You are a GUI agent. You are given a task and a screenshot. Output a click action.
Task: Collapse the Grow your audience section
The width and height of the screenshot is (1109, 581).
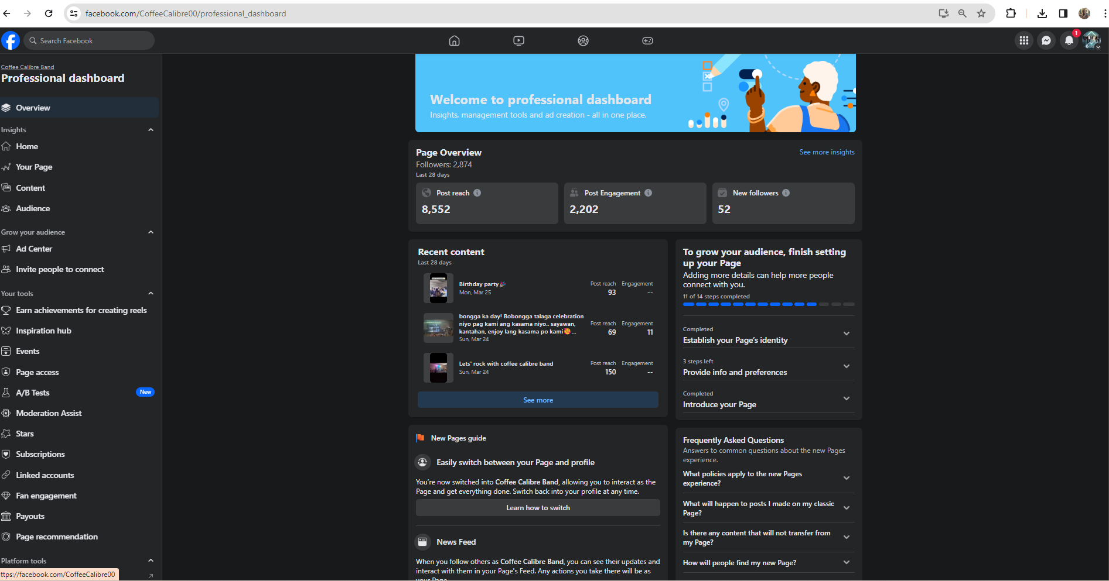click(x=151, y=232)
